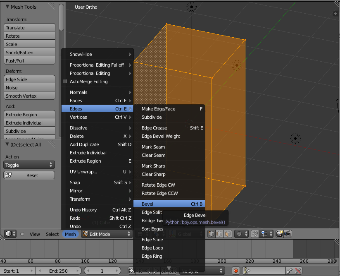Toggle the snap magnet icon

(x=255, y=234)
